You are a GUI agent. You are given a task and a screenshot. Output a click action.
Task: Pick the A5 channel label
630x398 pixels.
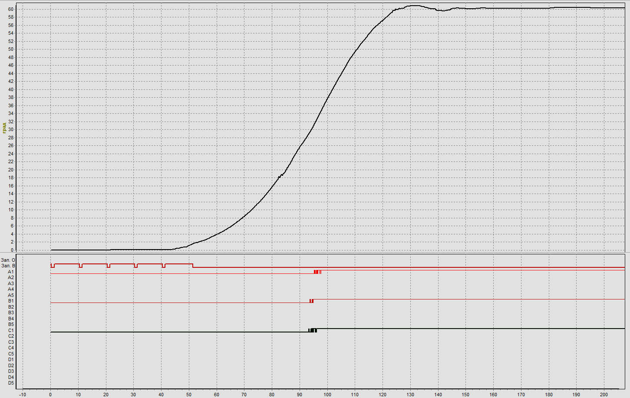(11, 295)
